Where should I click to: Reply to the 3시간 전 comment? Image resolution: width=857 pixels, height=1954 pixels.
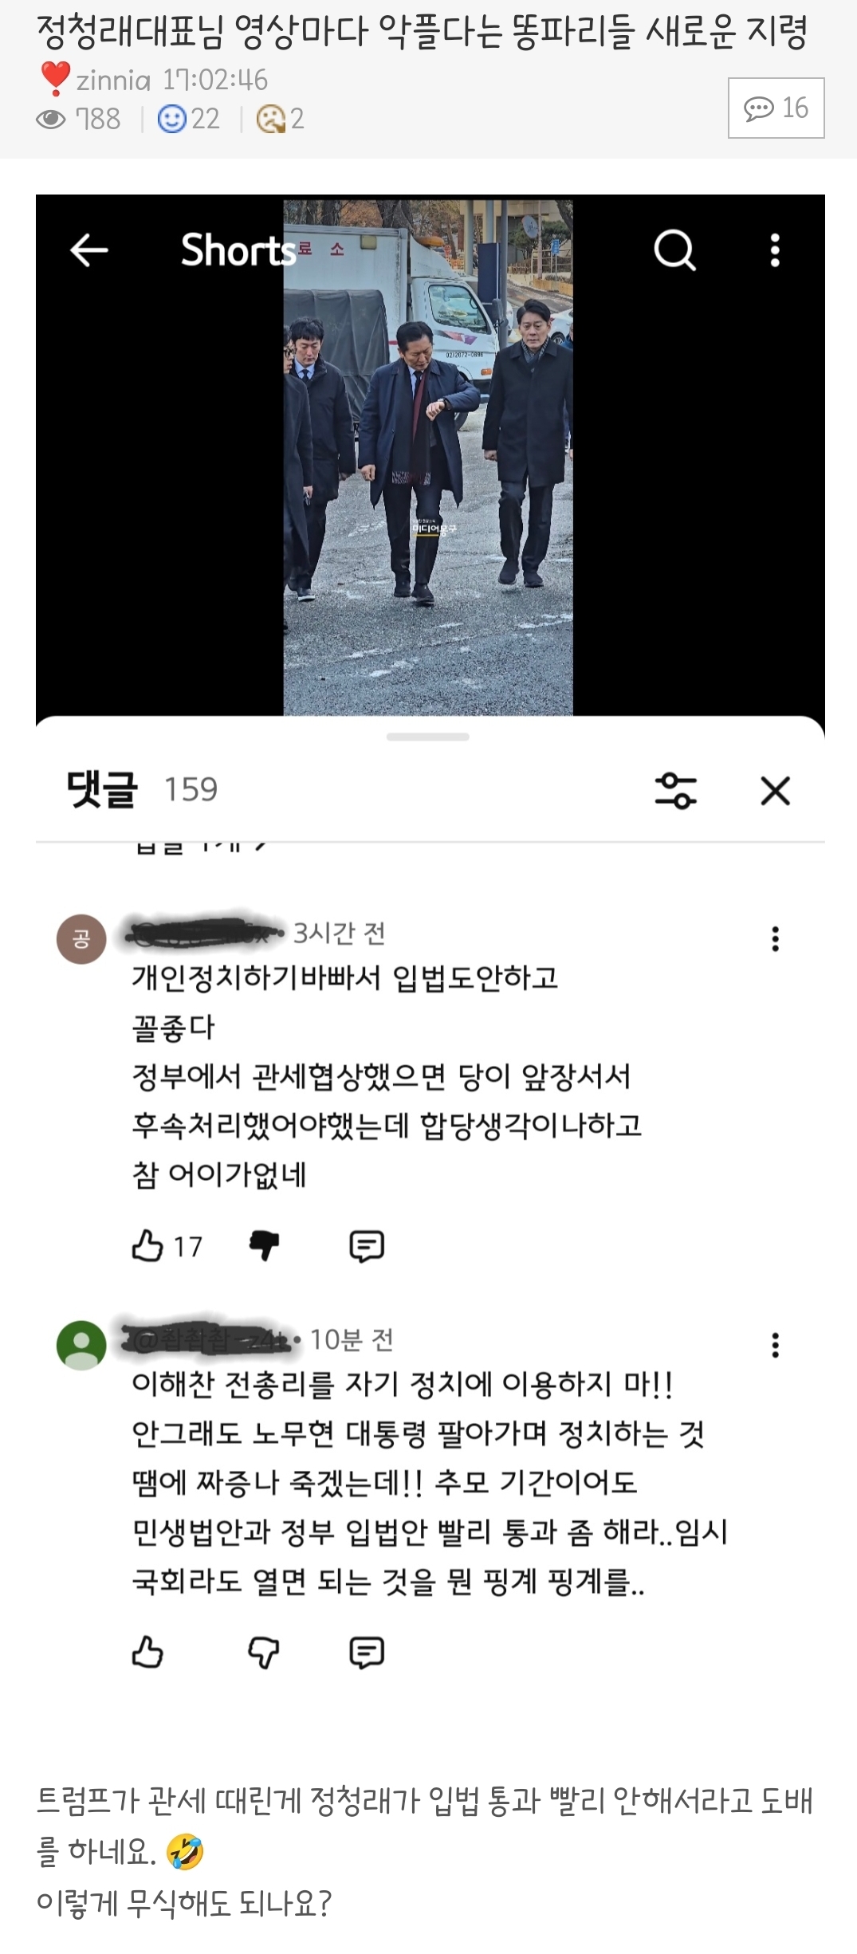click(x=367, y=1245)
